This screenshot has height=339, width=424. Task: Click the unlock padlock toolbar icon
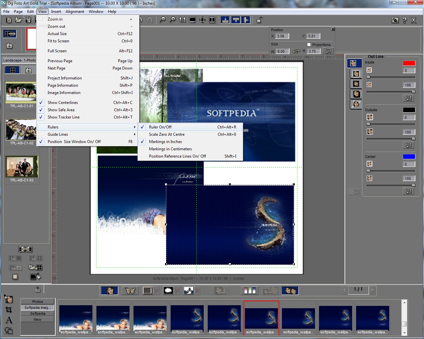(x=259, y=20)
